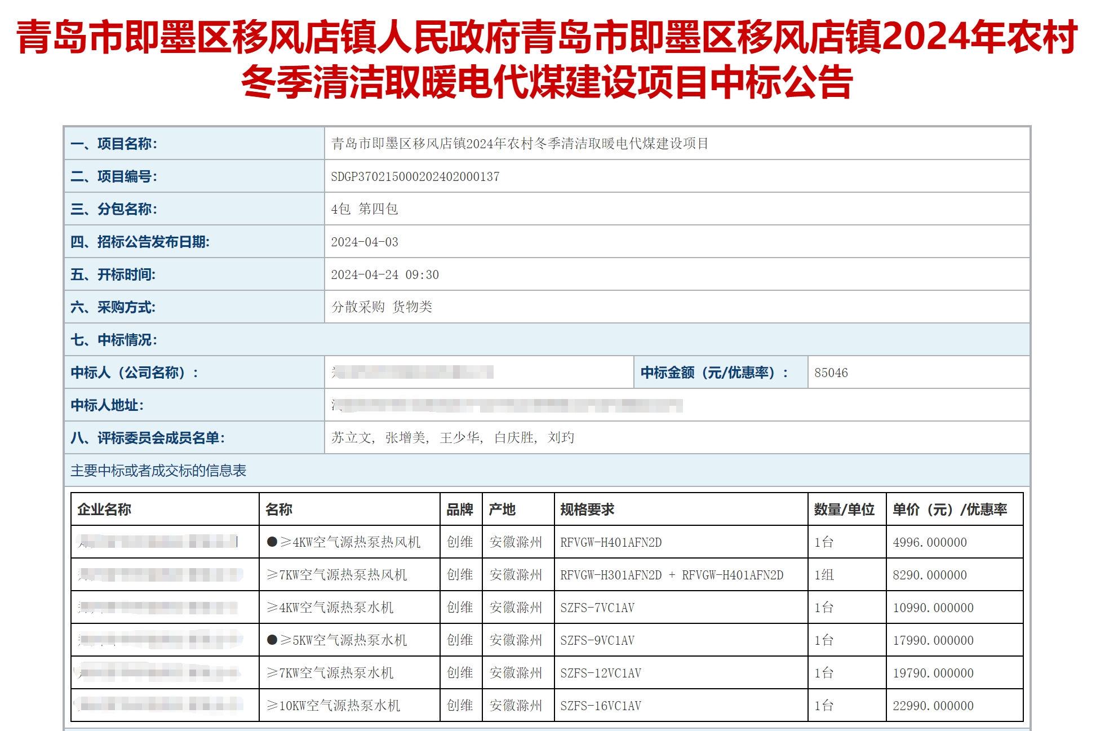Select procurement method '分散采购 货物类'
Image resolution: width=1096 pixels, height=731 pixels.
pyautogui.click(x=382, y=307)
